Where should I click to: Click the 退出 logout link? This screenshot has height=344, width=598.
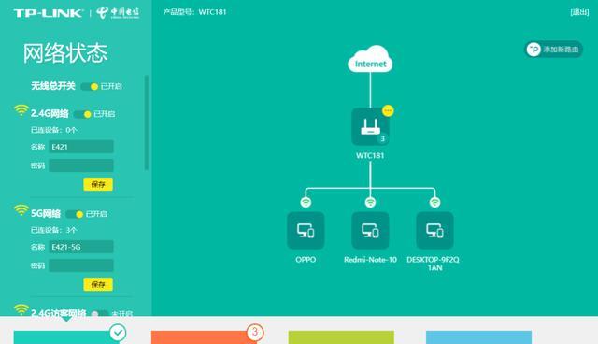coord(579,12)
